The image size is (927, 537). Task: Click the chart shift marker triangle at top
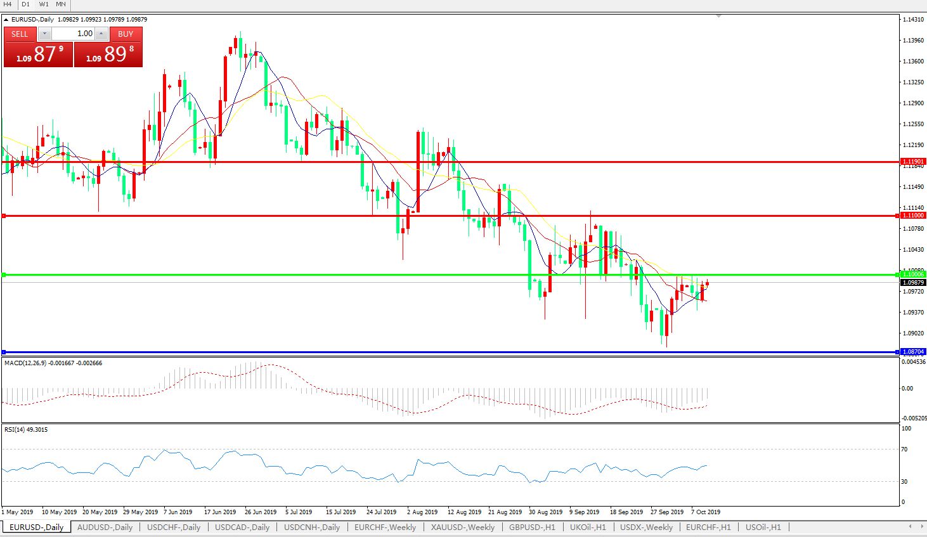point(718,16)
